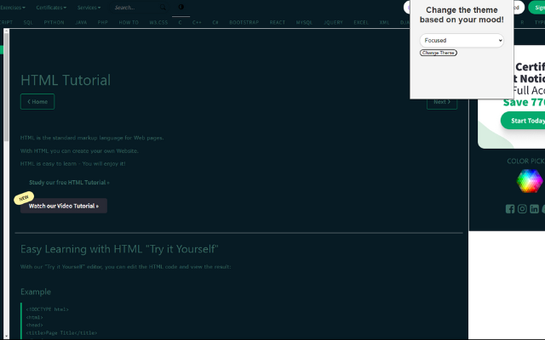Open the MYSQL tutorial tab

[304, 23]
